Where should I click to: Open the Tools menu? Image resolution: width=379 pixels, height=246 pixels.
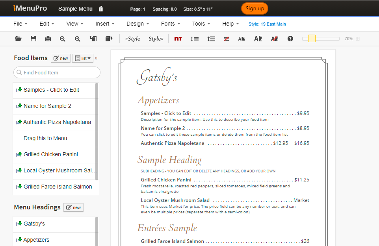pos(201,24)
